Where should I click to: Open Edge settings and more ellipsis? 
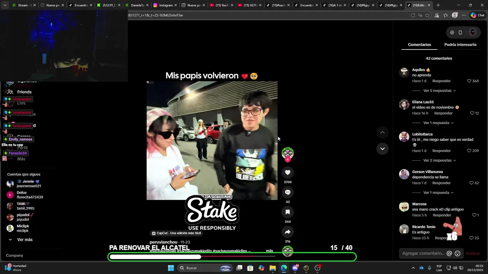point(464,15)
